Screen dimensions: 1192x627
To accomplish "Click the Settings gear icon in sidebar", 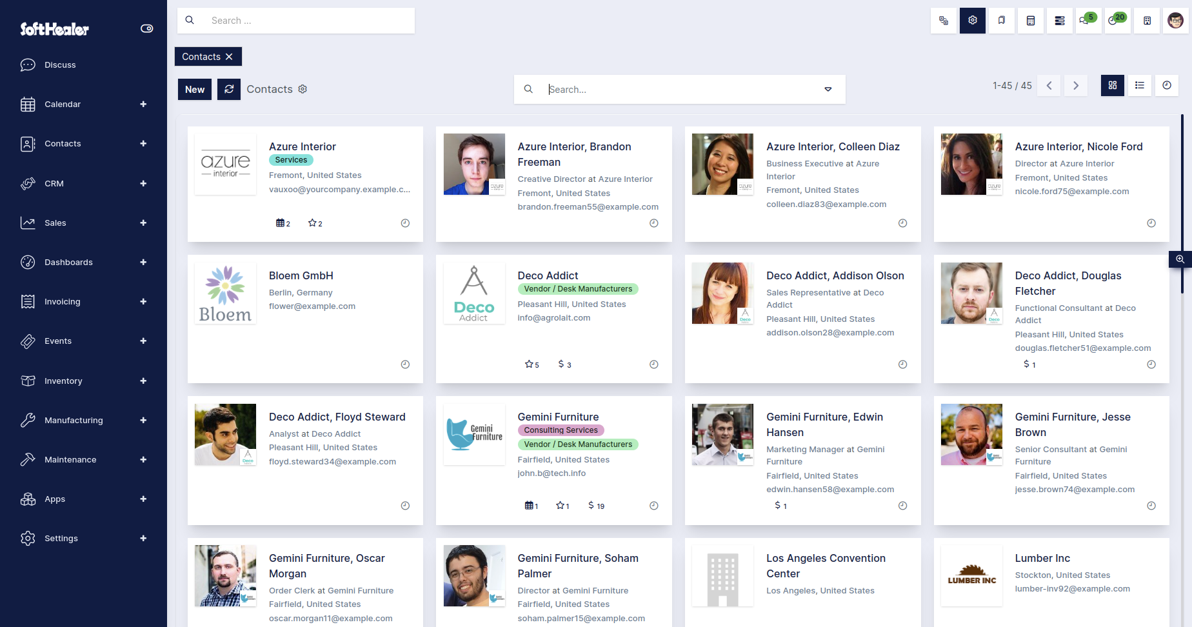I will point(28,538).
